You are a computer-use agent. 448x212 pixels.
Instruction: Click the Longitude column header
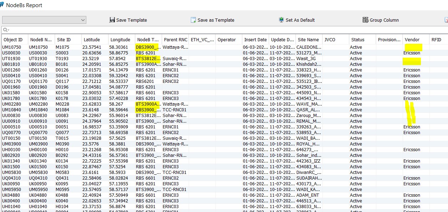click(x=120, y=40)
